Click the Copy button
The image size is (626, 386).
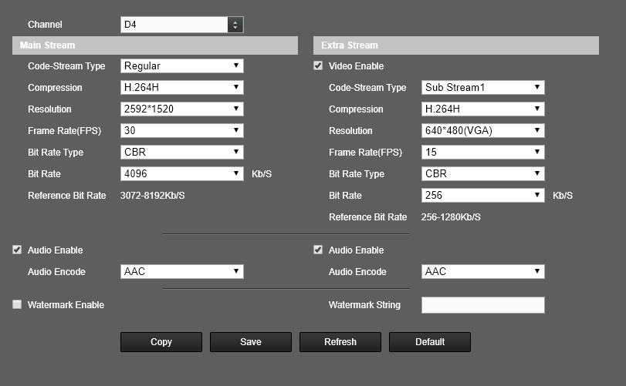click(x=161, y=342)
